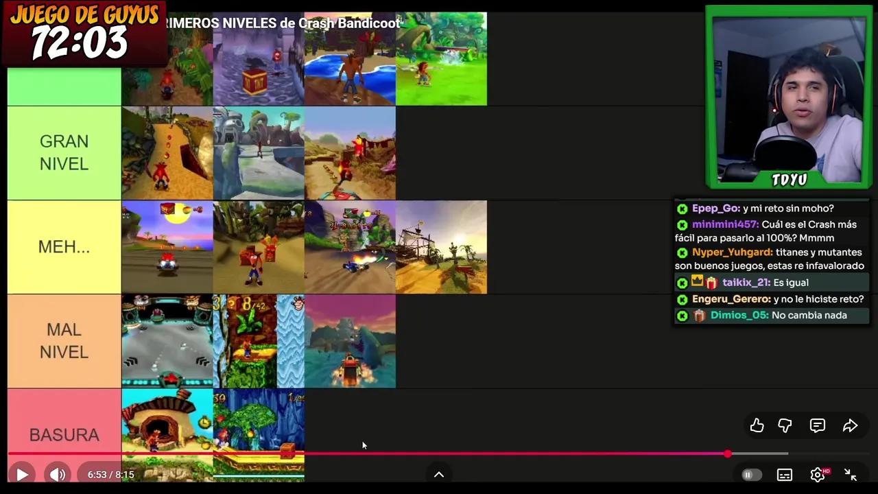
Task: Select green jungle thumbnail in top row
Action: coord(441,59)
